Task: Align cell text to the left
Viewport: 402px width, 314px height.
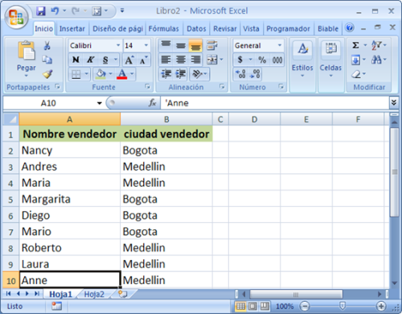Action: point(166,60)
